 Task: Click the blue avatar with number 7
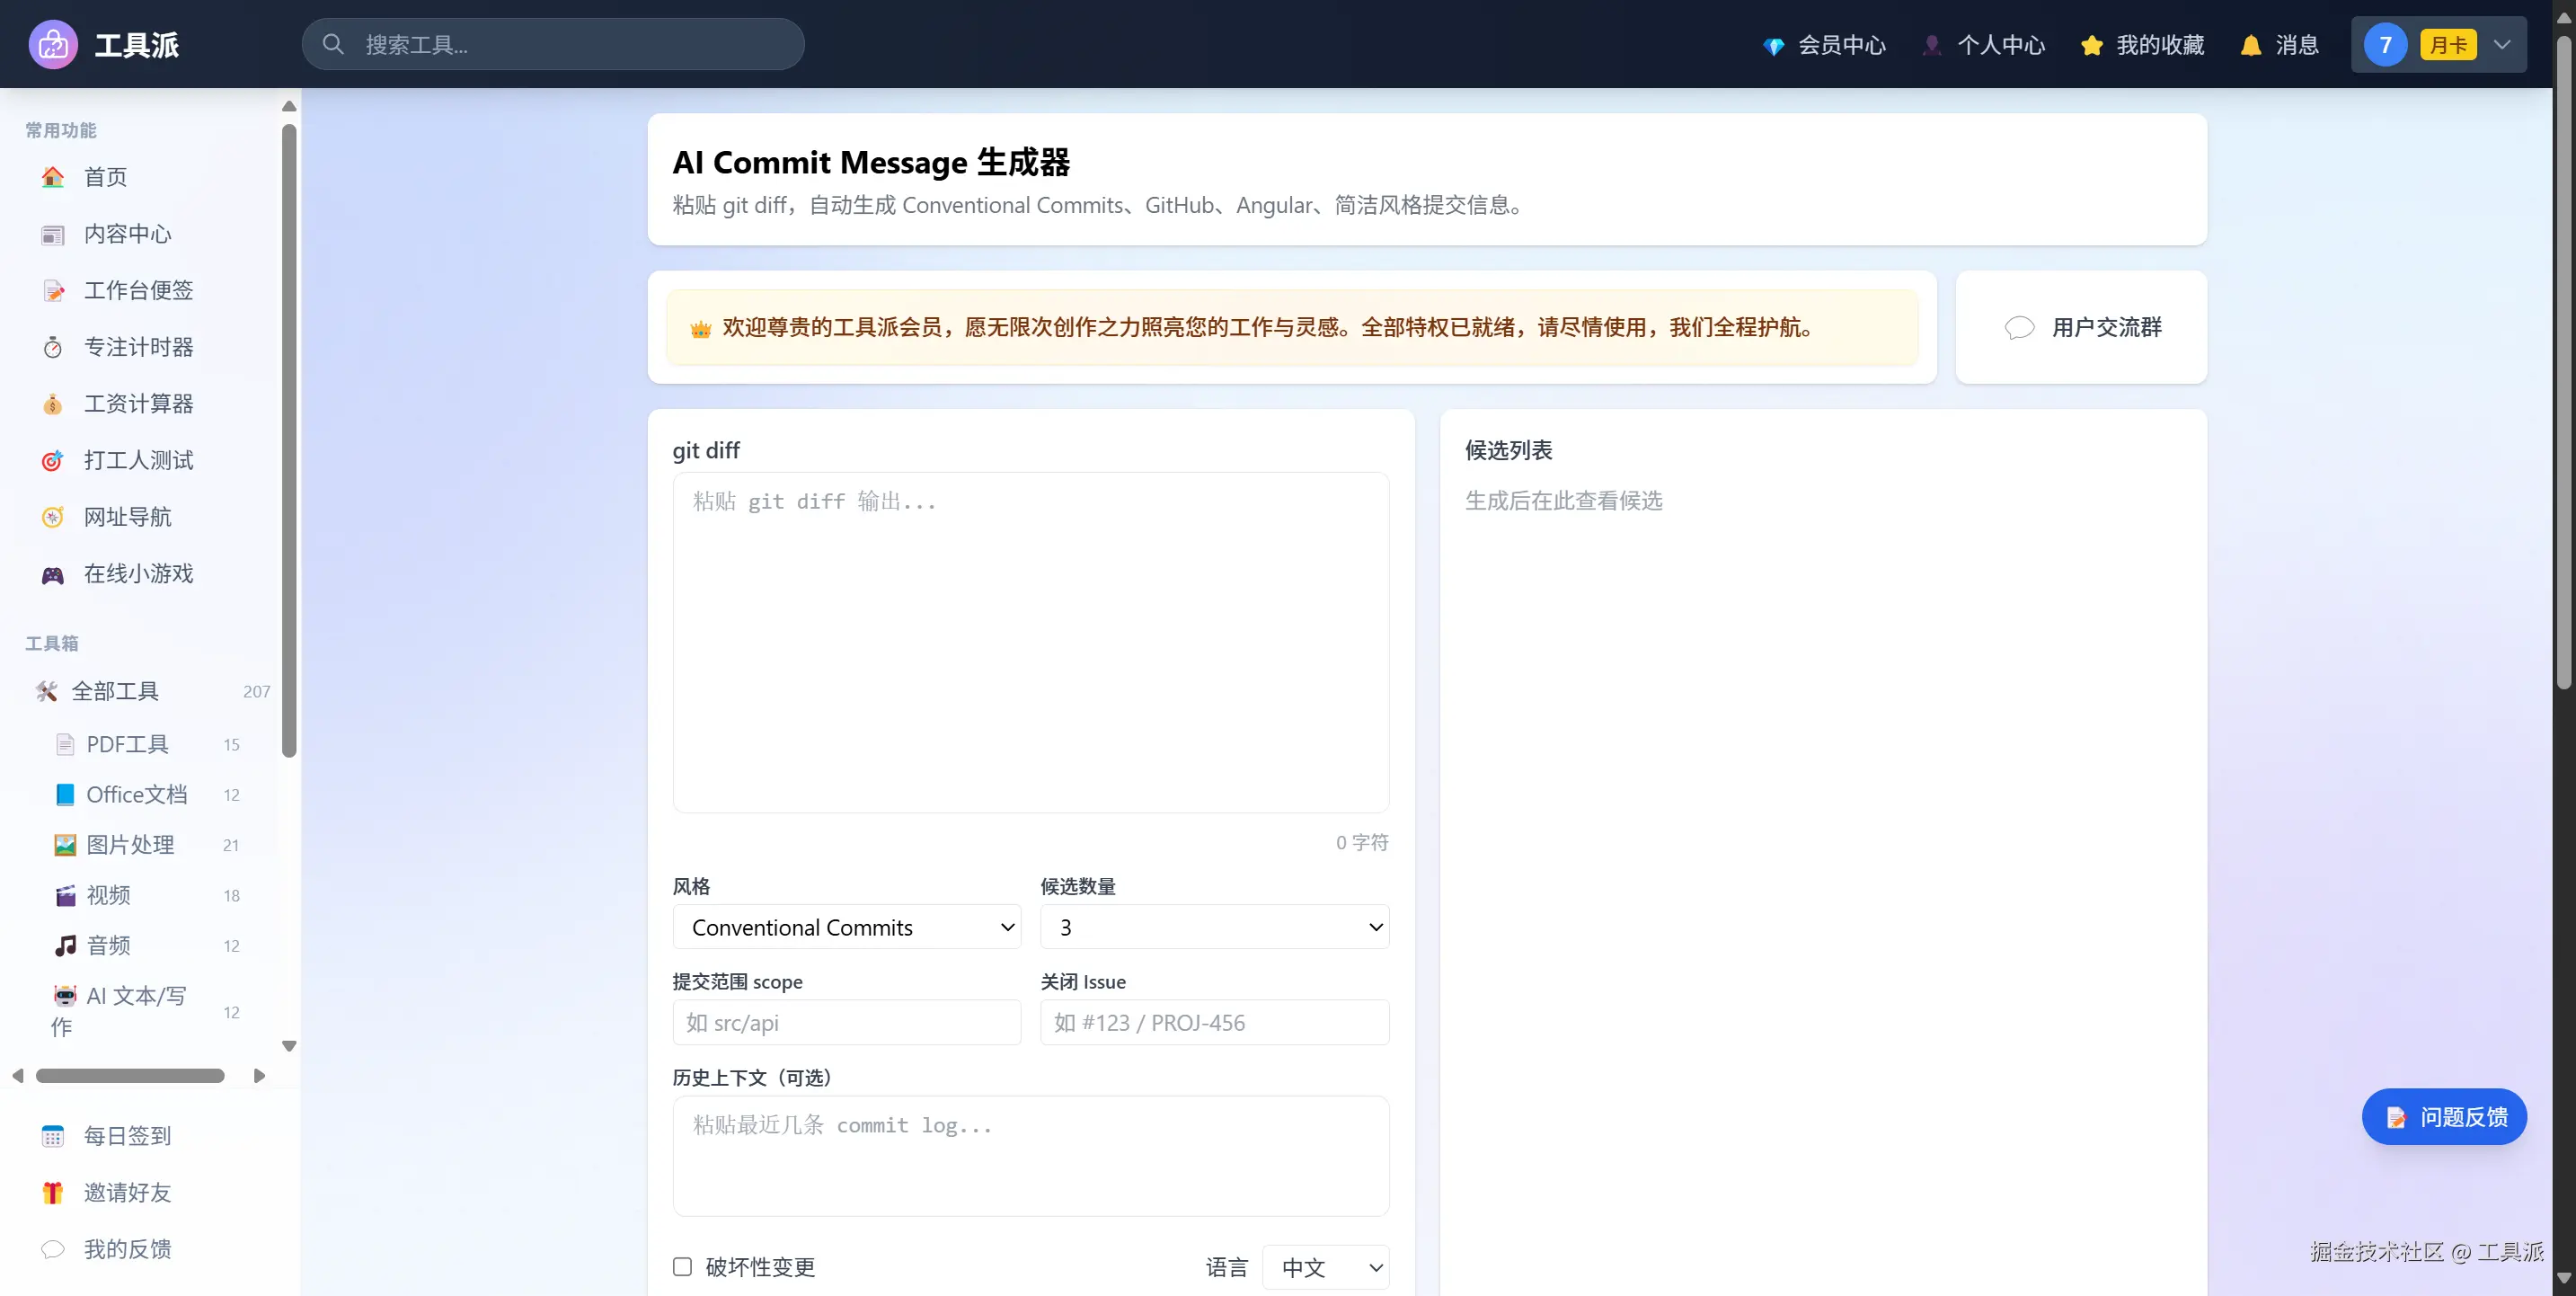(x=2385, y=45)
